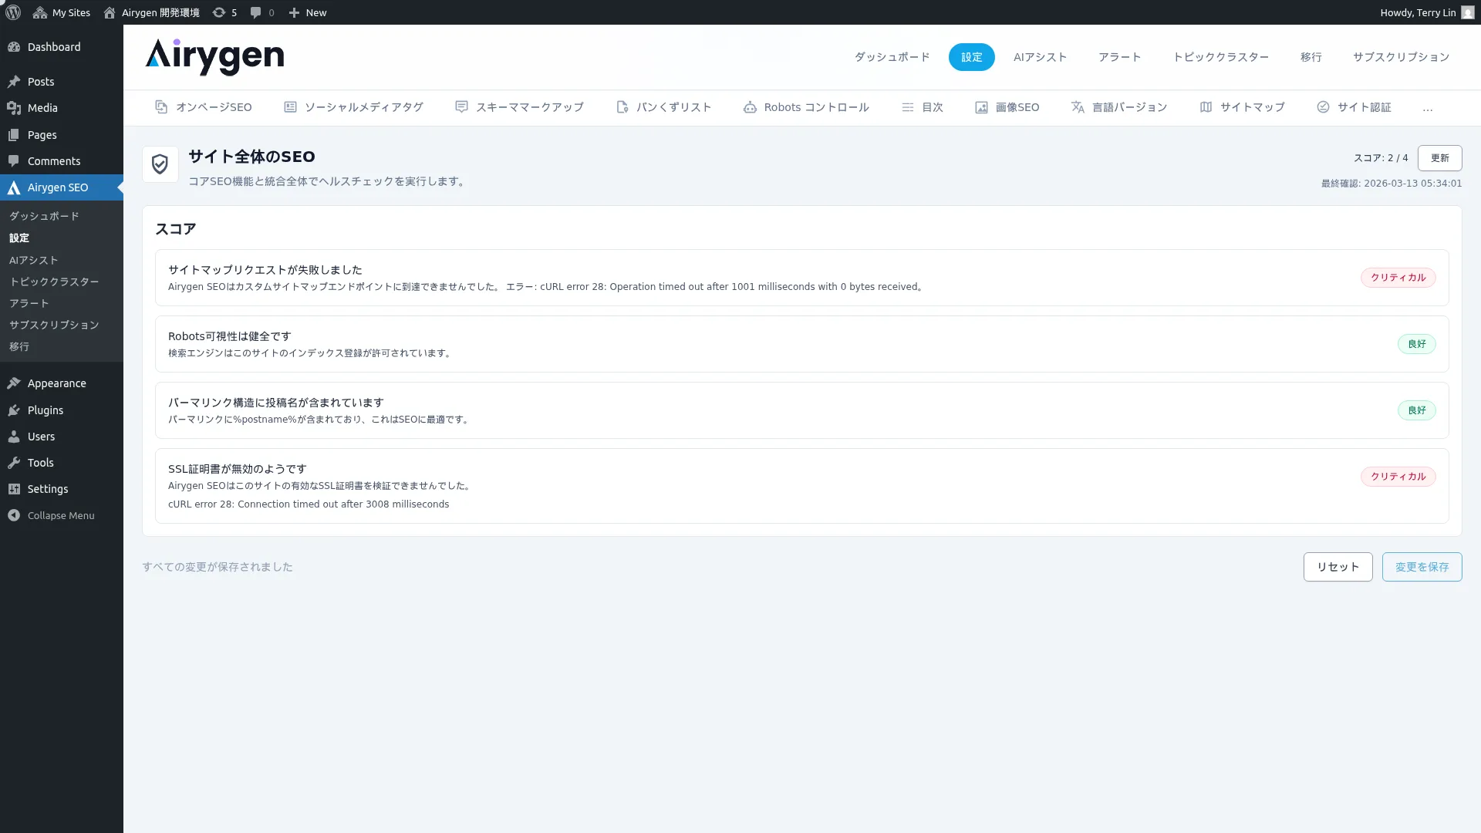The height and width of the screenshot is (833, 1481).
Task: Open 言語バージョン settings tab
Action: 1119,107
